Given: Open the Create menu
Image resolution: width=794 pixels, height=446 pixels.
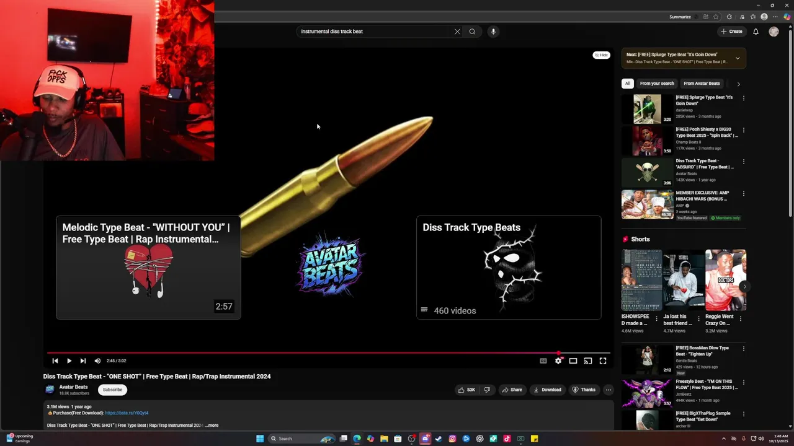Looking at the screenshot, I should pyautogui.click(x=732, y=32).
